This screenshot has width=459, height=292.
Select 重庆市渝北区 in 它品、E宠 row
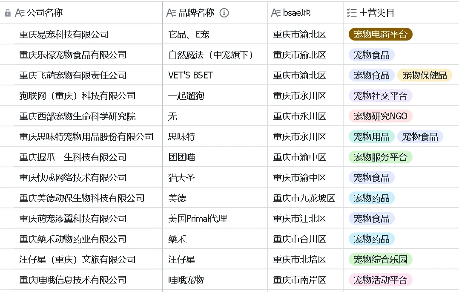coord(305,34)
